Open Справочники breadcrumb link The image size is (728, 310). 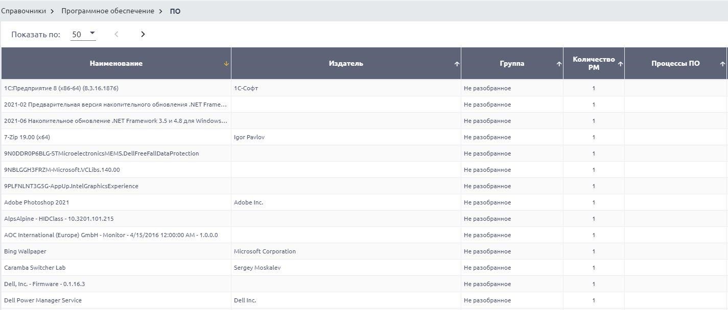point(24,11)
